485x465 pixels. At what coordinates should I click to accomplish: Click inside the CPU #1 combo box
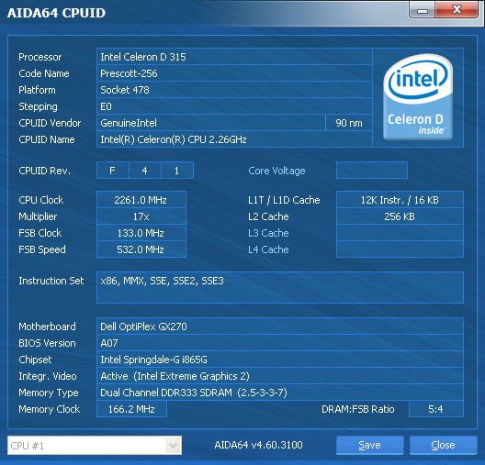(95, 445)
